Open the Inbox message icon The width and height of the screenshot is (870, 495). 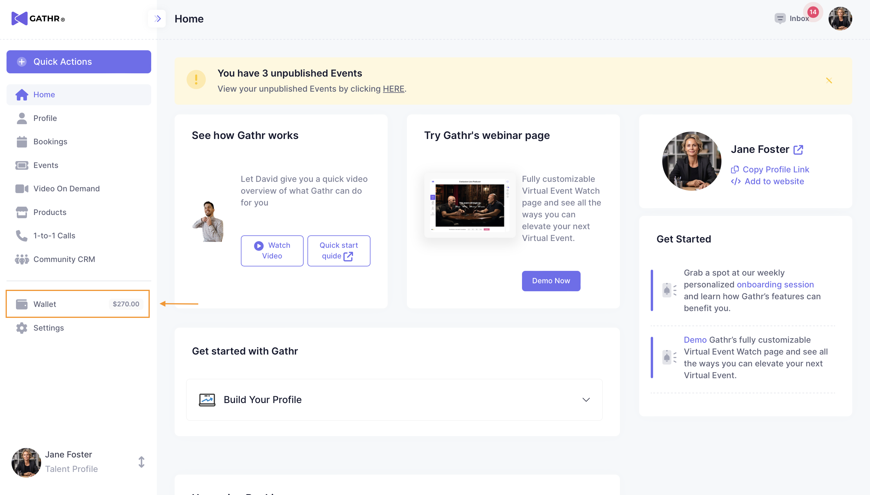[779, 18]
